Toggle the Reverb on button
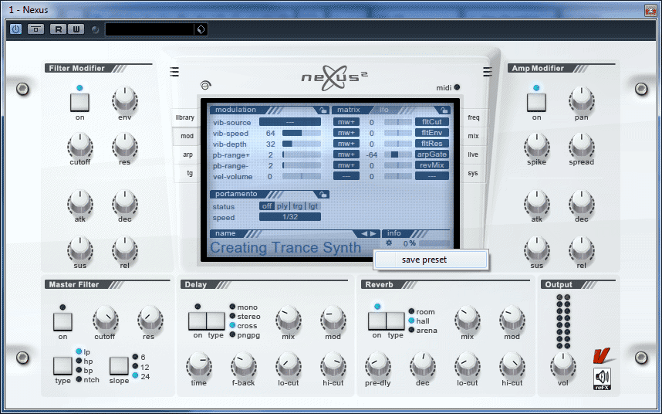The image size is (662, 414). [x=377, y=321]
